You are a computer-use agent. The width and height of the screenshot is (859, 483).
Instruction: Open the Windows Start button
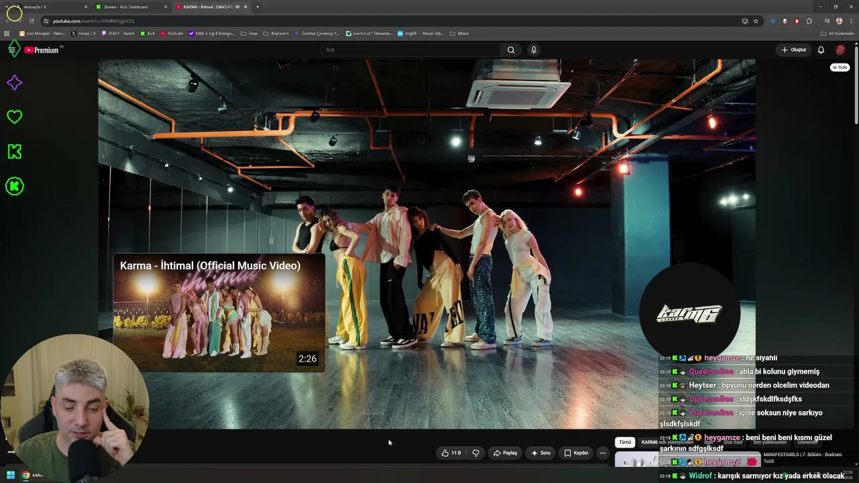[x=11, y=476]
